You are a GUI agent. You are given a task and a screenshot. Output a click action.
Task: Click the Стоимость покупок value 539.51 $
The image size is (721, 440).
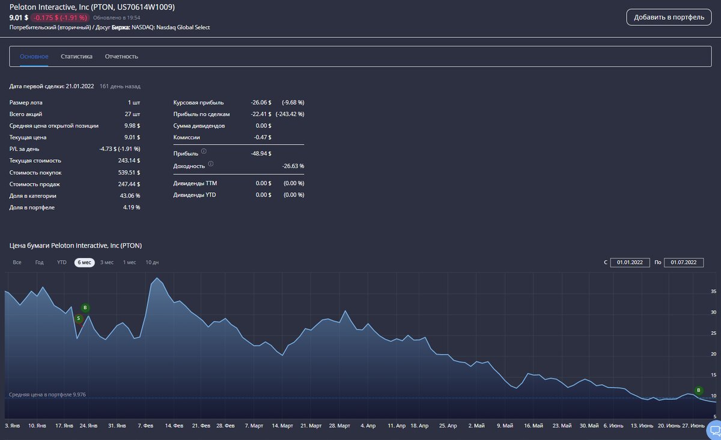click(x=129, y=173)
